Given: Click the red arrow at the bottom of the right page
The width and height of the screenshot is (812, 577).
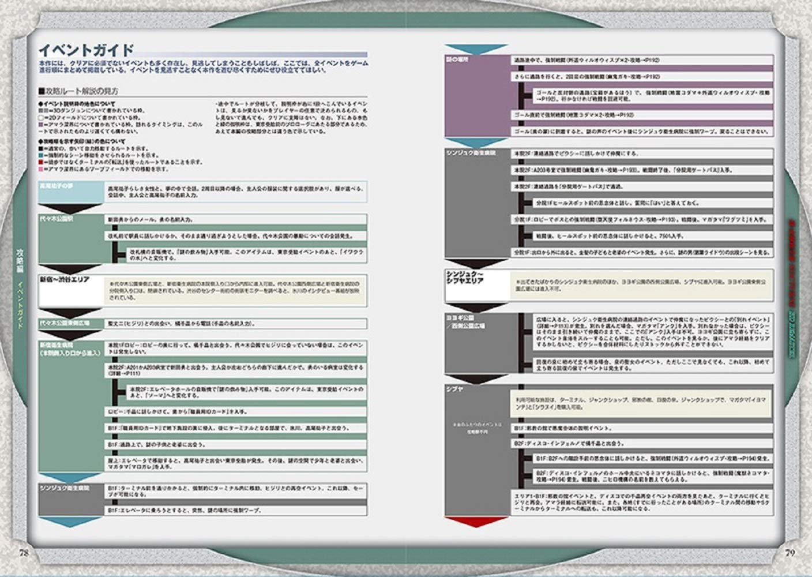Looking at the screenshot, I should coord(476,522).
